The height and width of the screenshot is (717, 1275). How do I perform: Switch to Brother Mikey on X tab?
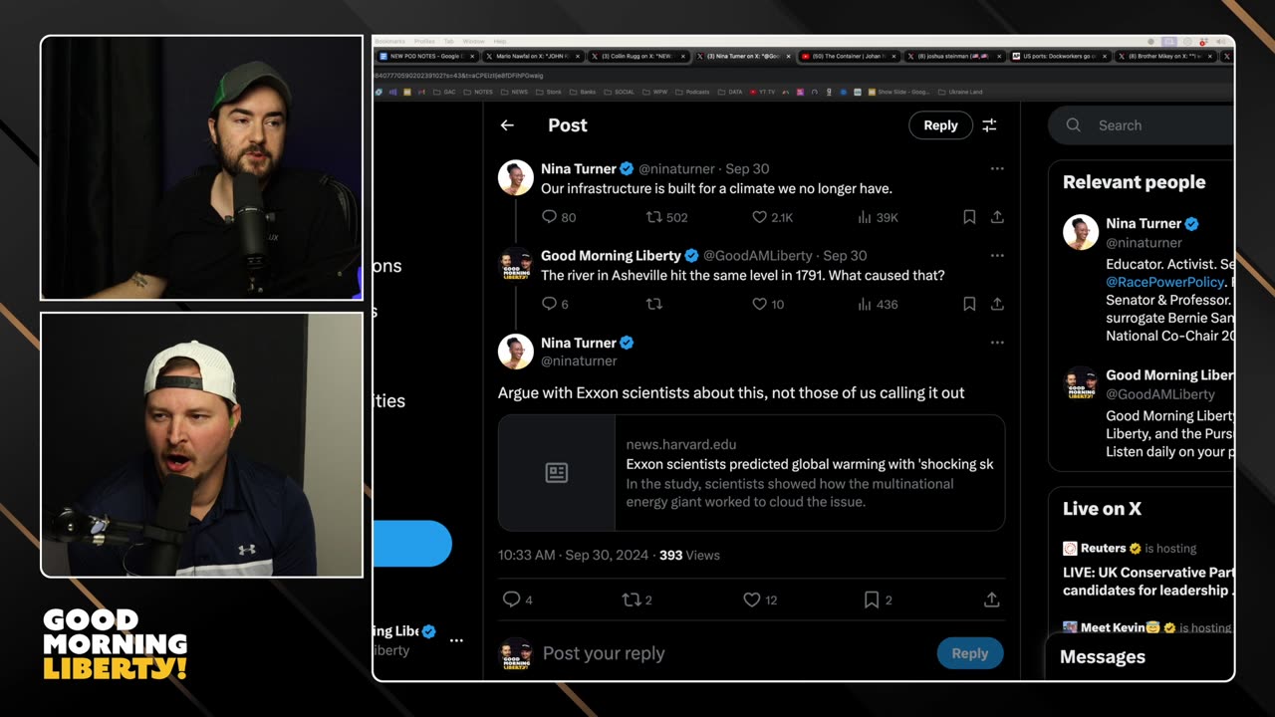(1164, 57)
